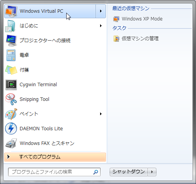Screen dimensions: 196x184
Task: Click the 電卓 calculator icon
Action: click(x=11, y=55)
